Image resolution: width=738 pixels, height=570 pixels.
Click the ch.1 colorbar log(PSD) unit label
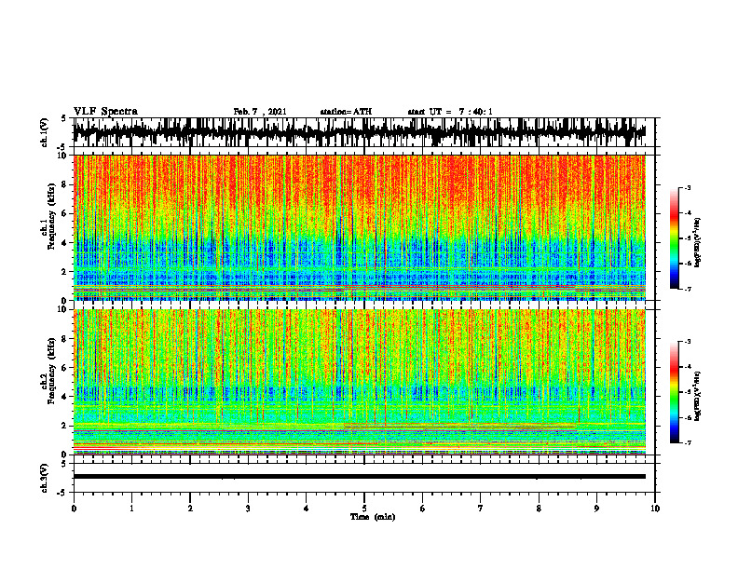pyautogui.click(x=698, y=243)
